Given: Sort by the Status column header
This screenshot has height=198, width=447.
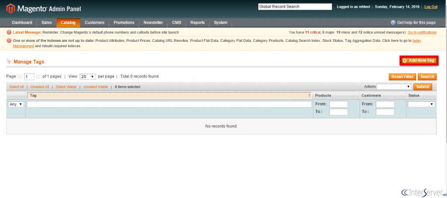Looking at the screenshot, I should [421, 96].
